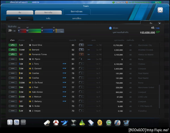The image size is (170, 133).
Task: Click the green MF segment of squad bar
Action: (x=34, y=31)
